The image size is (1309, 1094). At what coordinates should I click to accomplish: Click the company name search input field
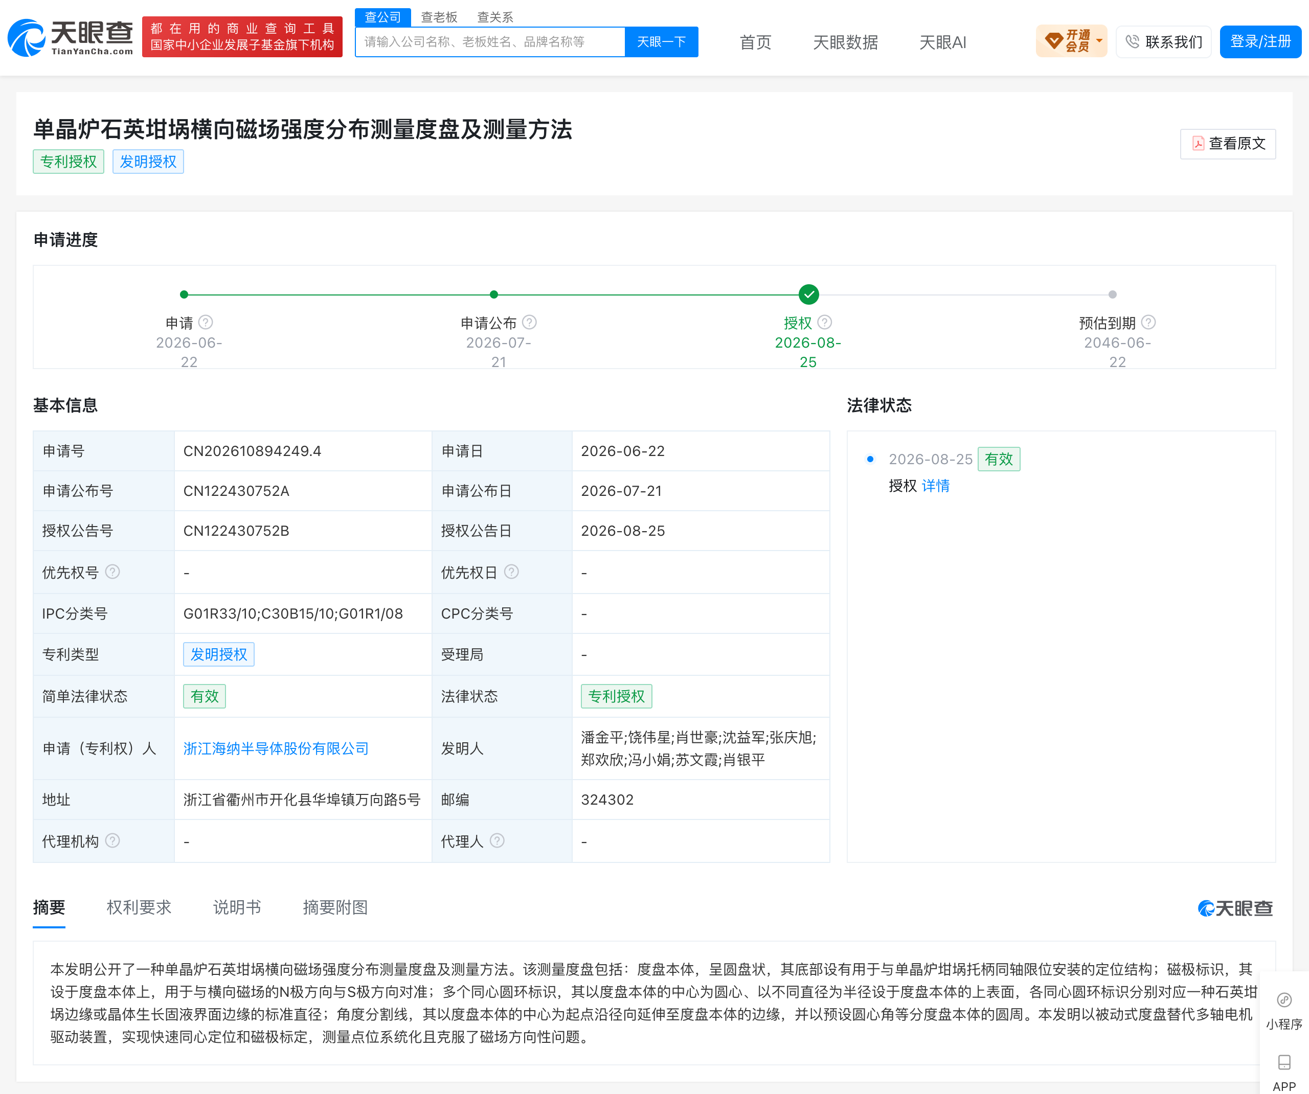coord(490,42)
